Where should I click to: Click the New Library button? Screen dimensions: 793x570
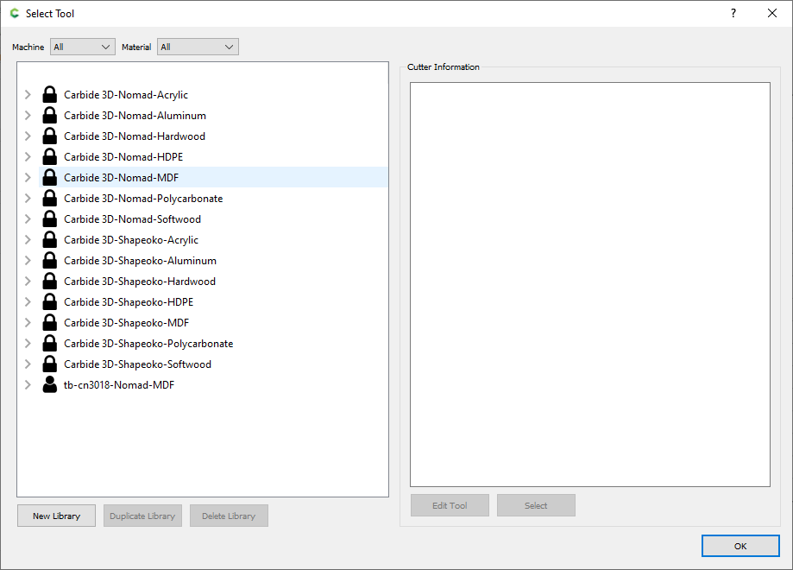[56, 516]
